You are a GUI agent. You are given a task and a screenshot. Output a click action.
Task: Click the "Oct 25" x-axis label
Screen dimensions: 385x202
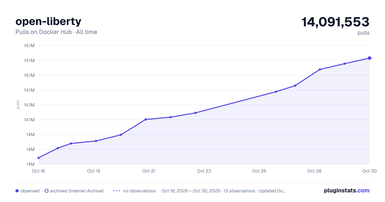pos(259,171)
